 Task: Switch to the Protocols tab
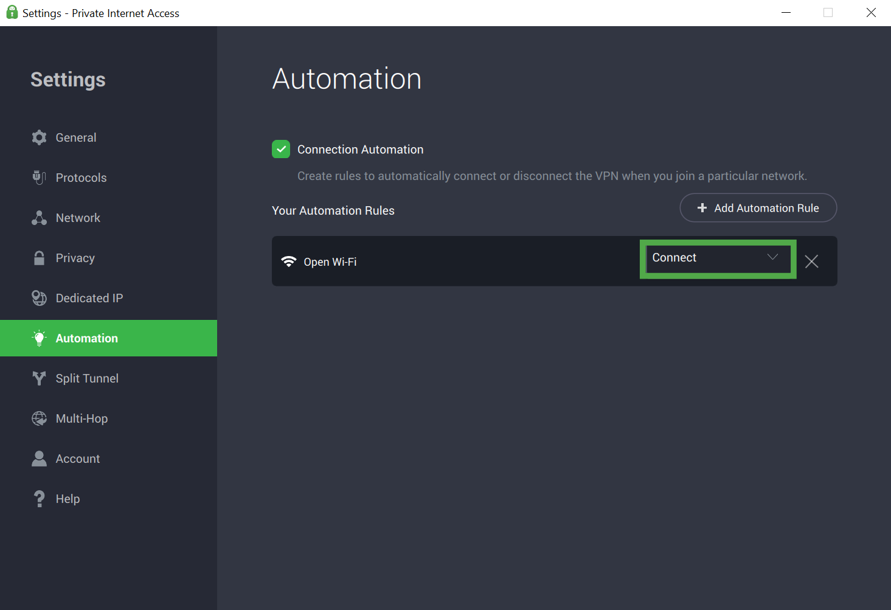[x=108, y=178]
